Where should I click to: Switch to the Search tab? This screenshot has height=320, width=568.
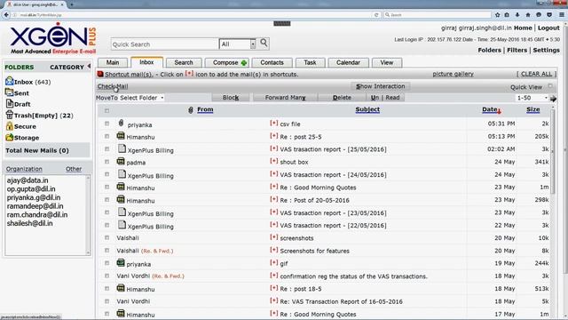click(x=184, y=63)
